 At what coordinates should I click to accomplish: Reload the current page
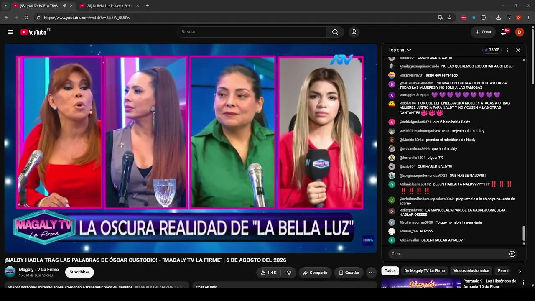coord(26,18)
